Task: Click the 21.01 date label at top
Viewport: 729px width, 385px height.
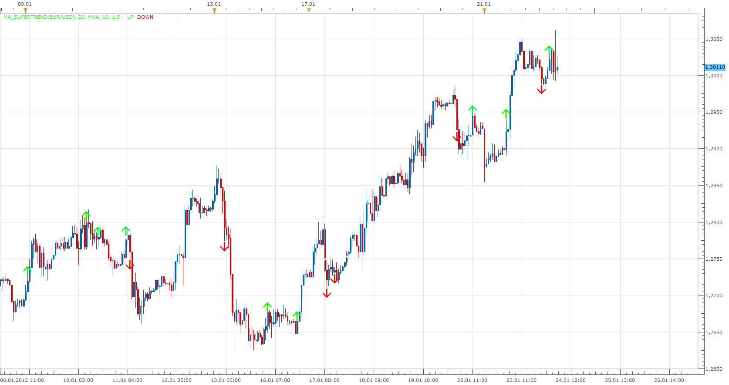Action: (484, 4)
